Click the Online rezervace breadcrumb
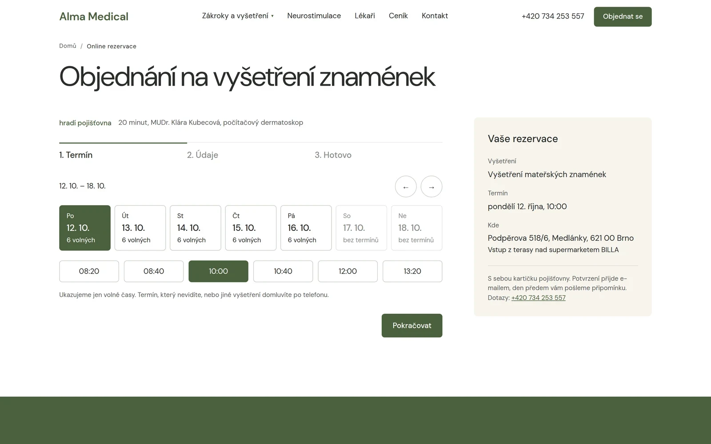Screen dimensions: 711x444 (112, 46)
